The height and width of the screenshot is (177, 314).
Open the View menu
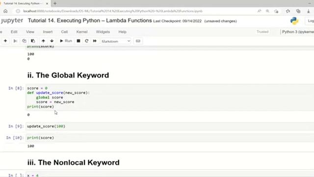(30, 31)
